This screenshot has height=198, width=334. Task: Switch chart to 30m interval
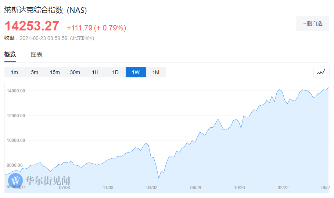click(75, 72)
